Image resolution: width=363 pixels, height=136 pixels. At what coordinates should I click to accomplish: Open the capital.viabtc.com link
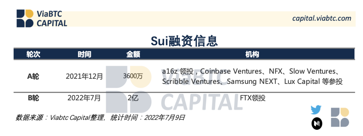coord(322,19)
